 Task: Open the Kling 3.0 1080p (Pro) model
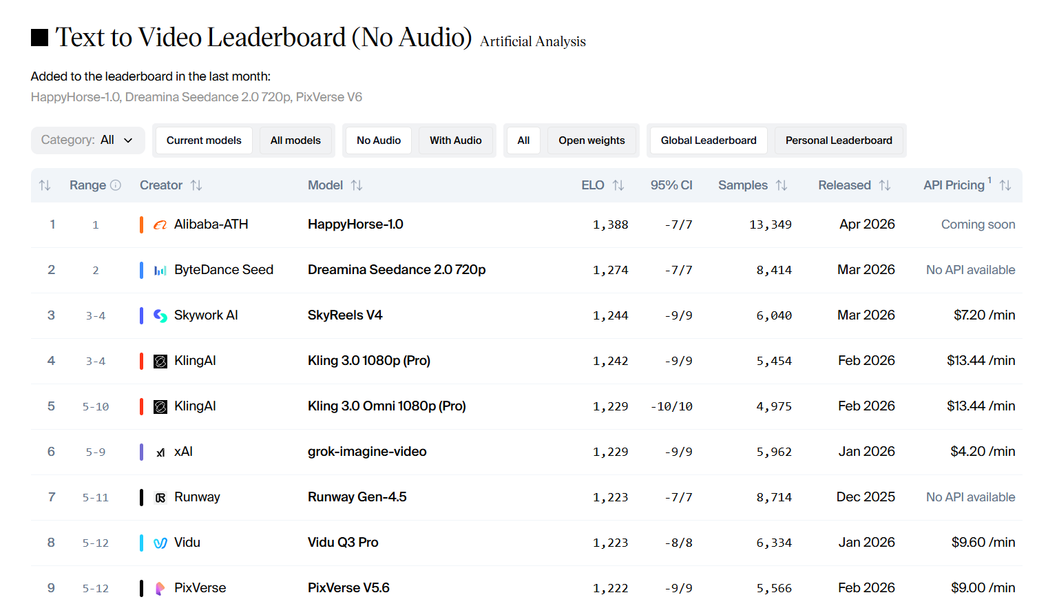[369, 361]
